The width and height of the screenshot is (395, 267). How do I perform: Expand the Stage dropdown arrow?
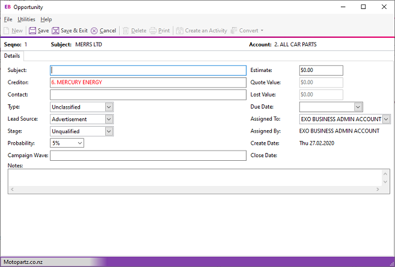tap(109, 131)
